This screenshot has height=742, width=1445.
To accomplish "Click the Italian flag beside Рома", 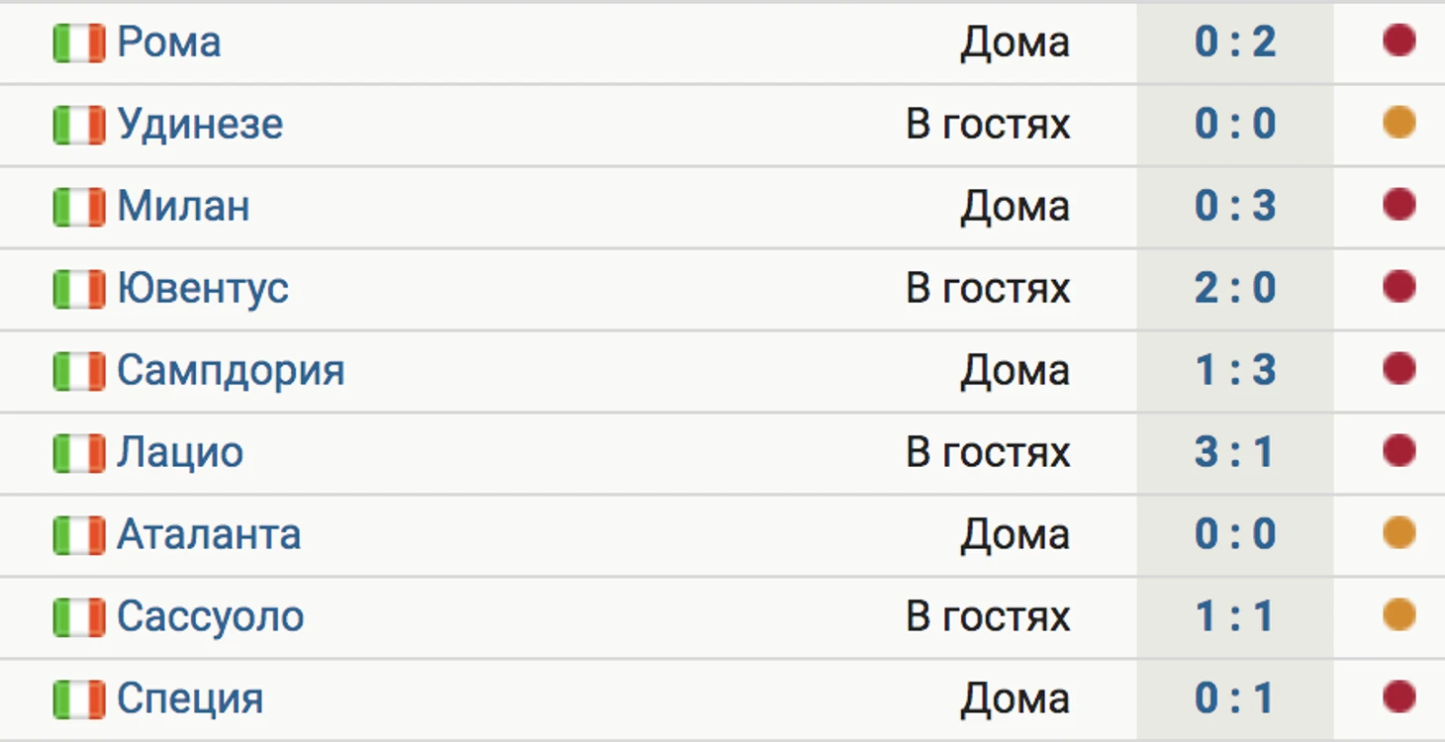I will (78, 44).
